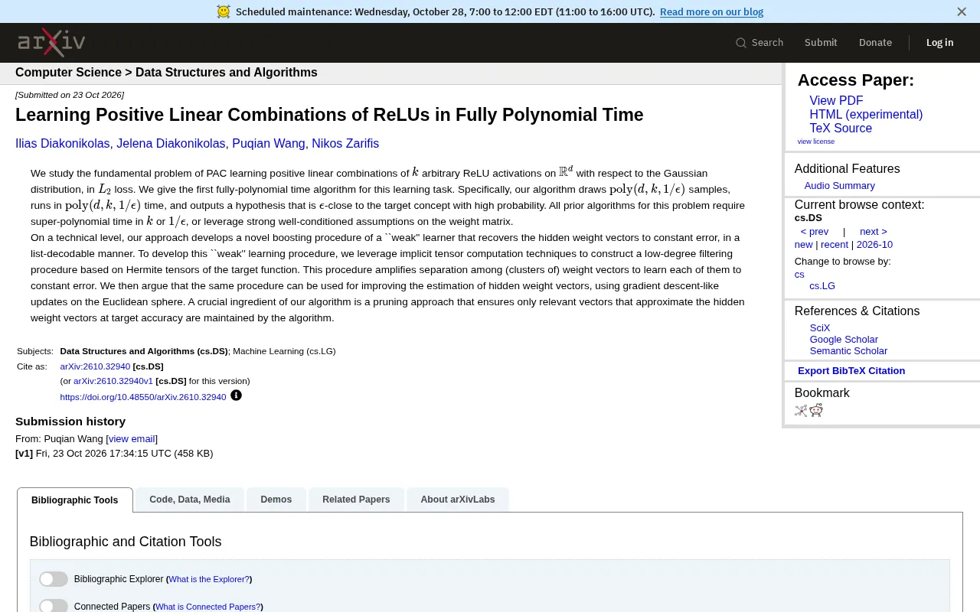Viewport: 980px width, 612px height.
Task: Open Google Scholar link
Action: pyautogui.click(x=844, y=340)
